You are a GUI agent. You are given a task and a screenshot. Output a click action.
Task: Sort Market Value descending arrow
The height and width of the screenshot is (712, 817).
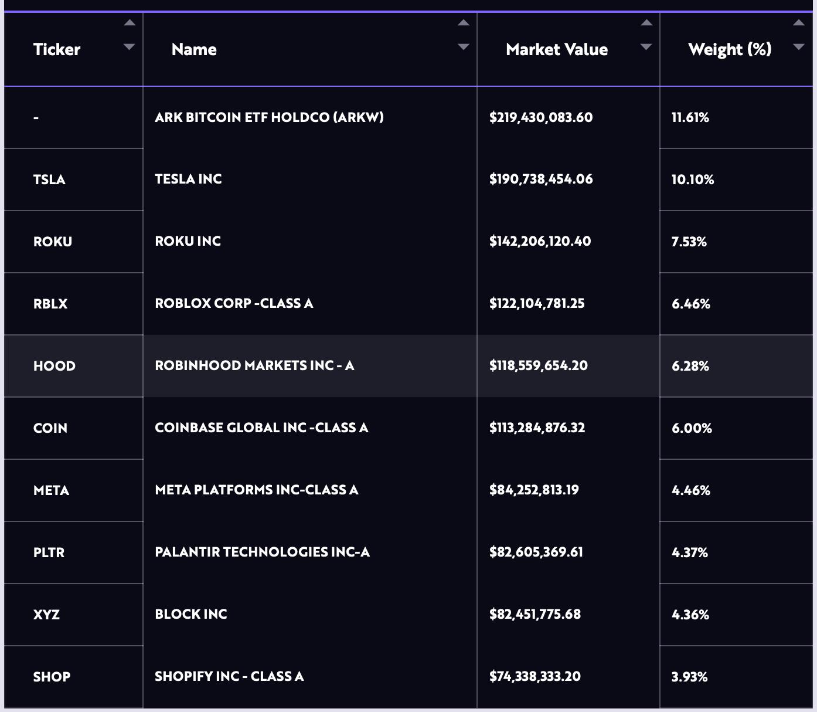coord(646,47)
